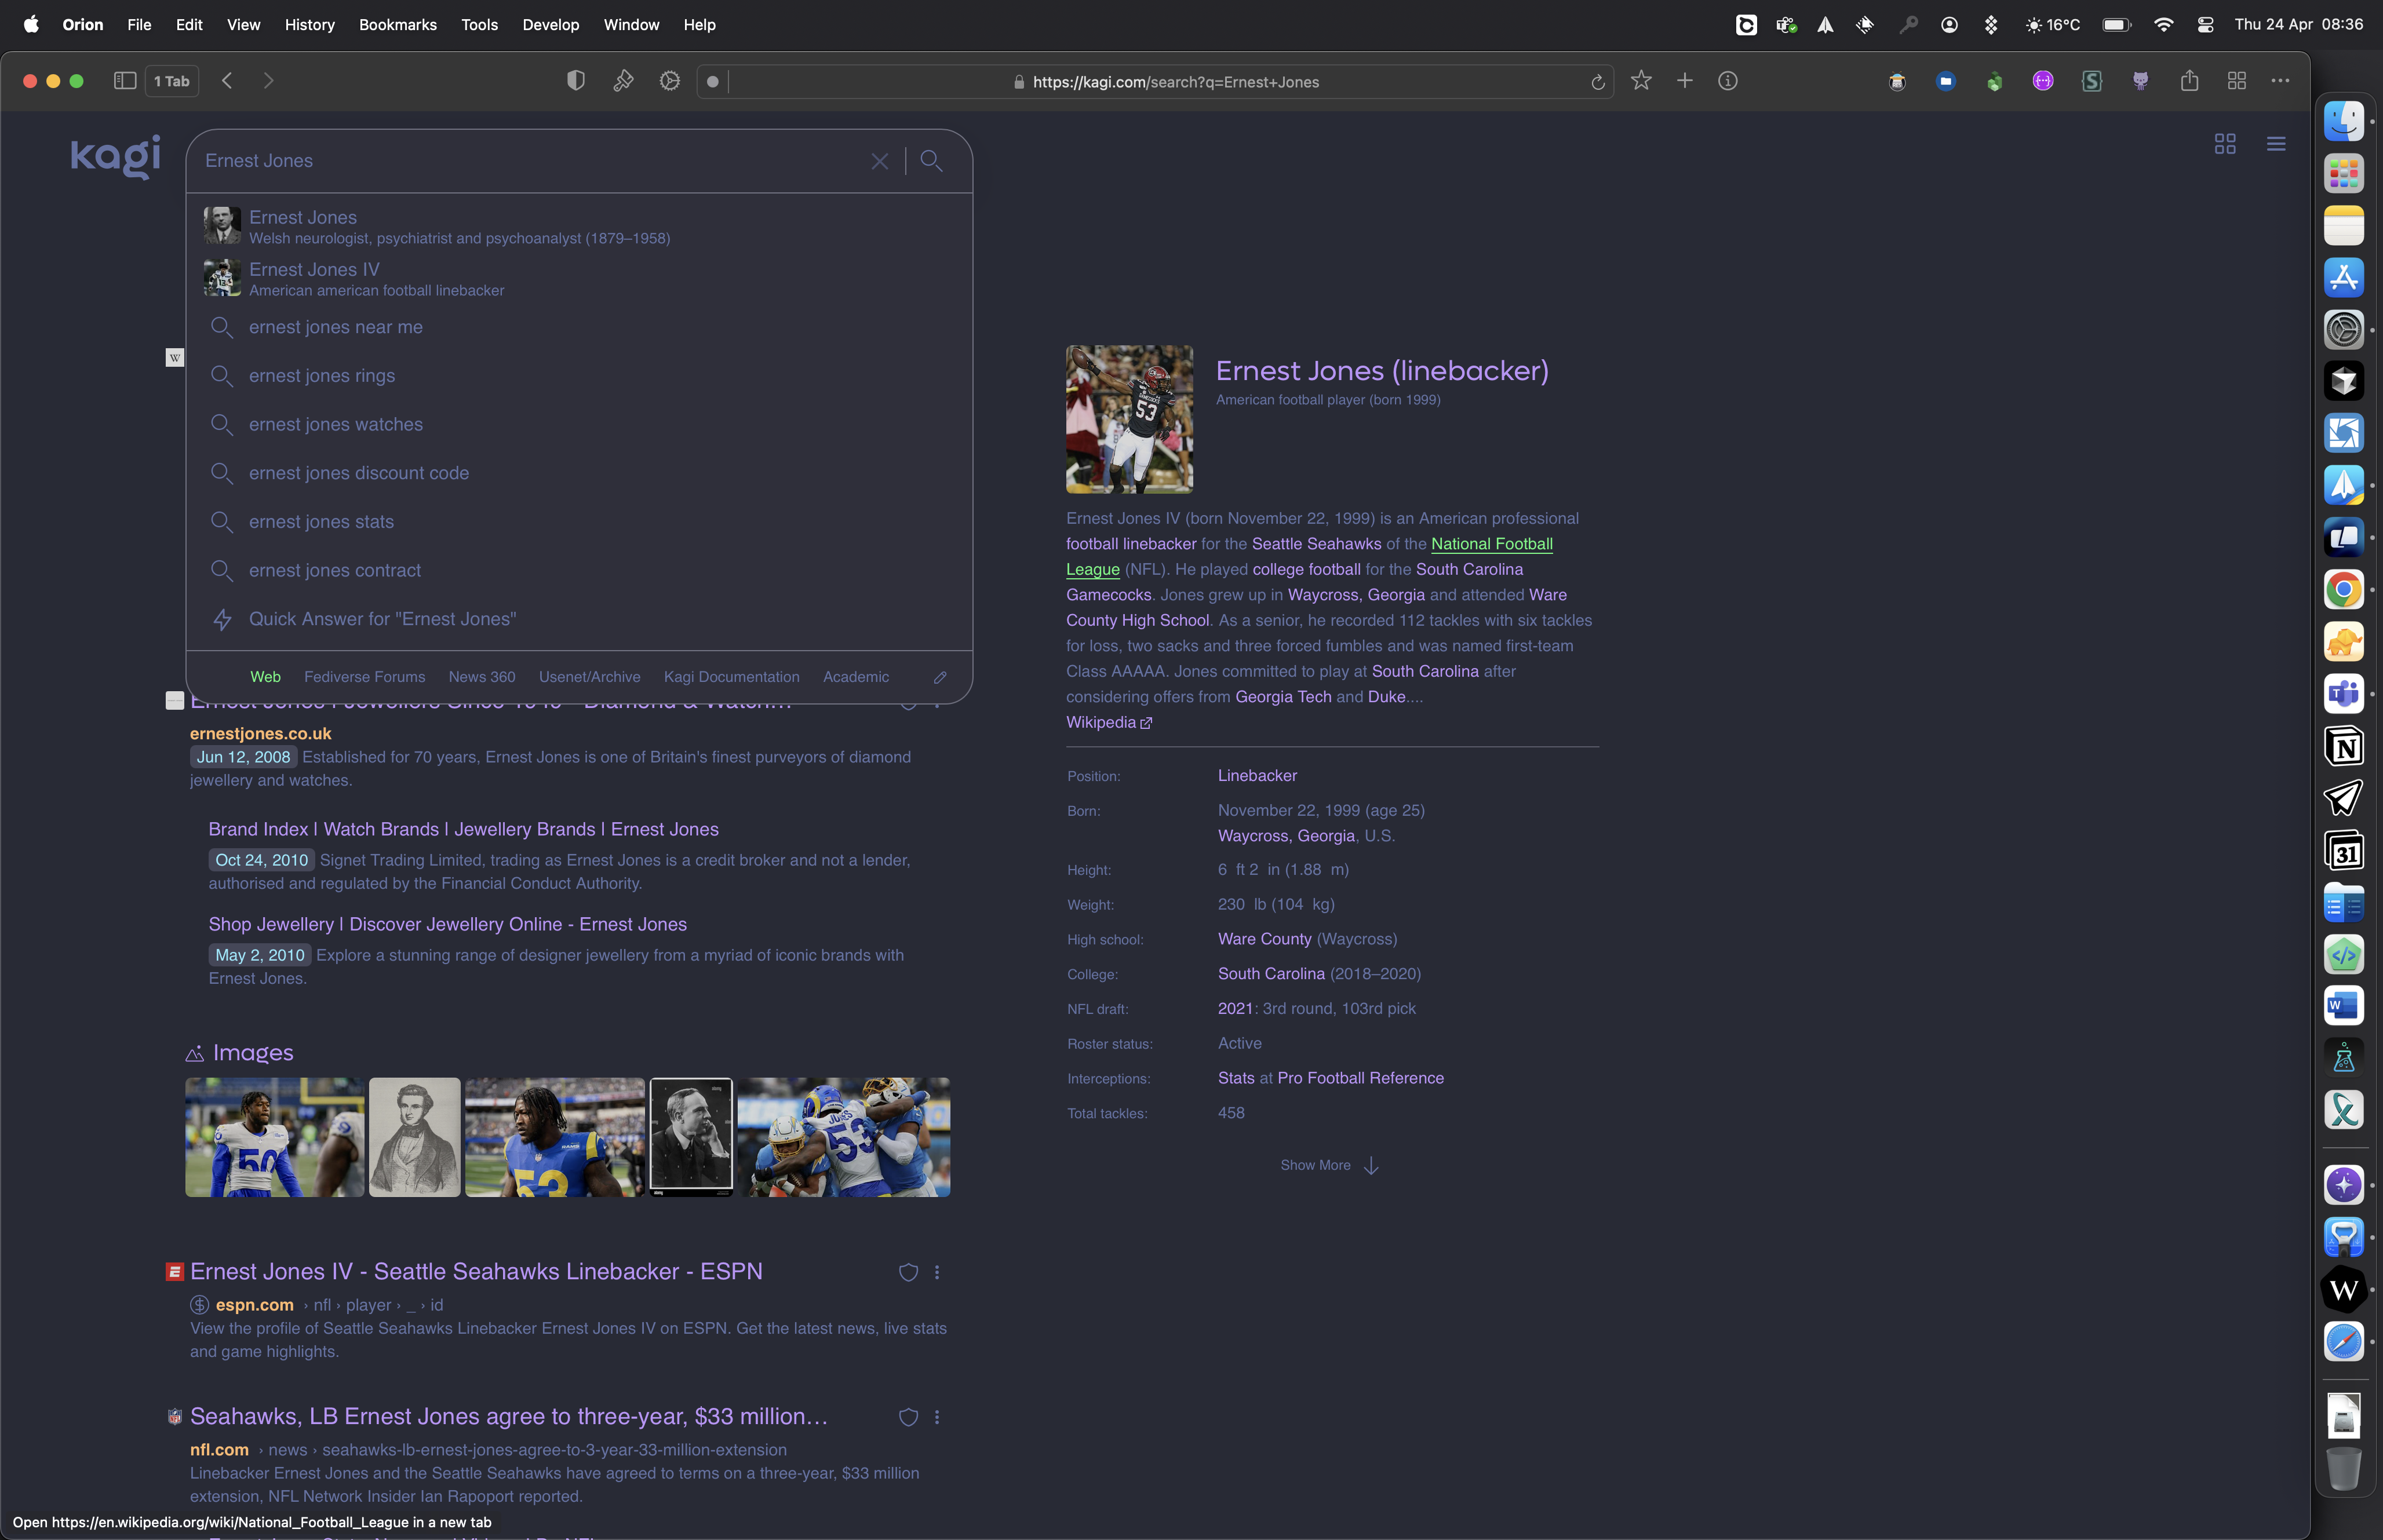2383x1540 pixels.
Task: Open the Bookmarks menu
Action: (x=397, y=25)
